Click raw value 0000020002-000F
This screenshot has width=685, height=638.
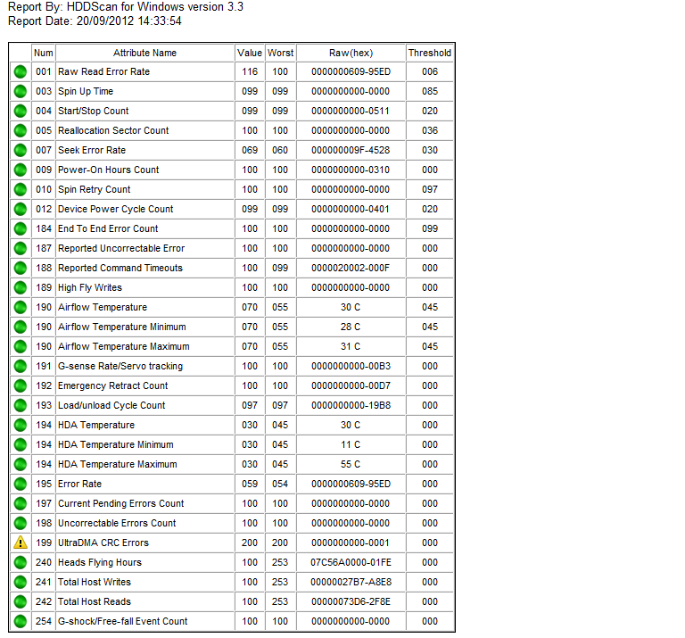coord(351,268)
